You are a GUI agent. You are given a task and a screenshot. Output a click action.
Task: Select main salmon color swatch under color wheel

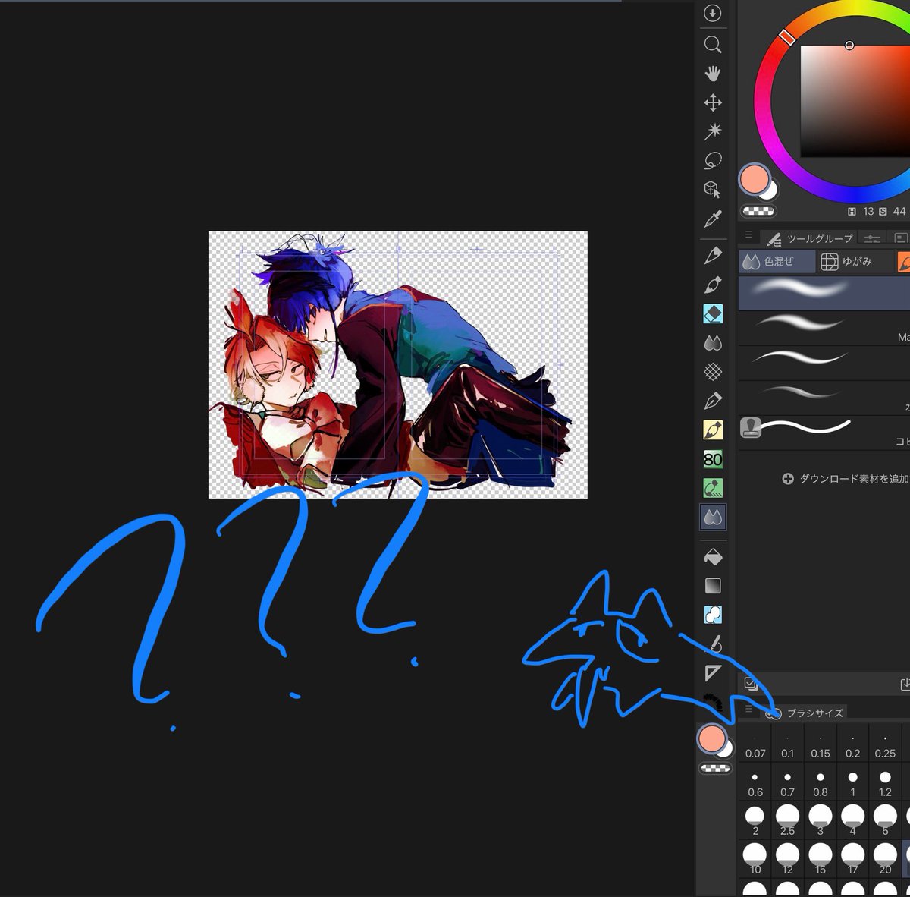754,181
